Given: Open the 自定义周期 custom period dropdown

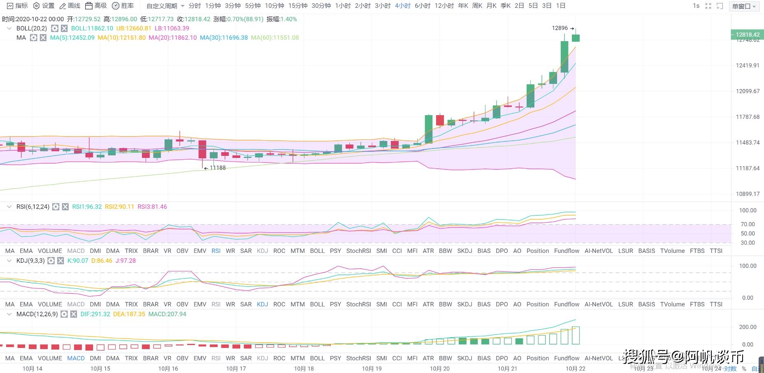Looking at the screenshot, I should pyautogui.click(x=165, y=6).
